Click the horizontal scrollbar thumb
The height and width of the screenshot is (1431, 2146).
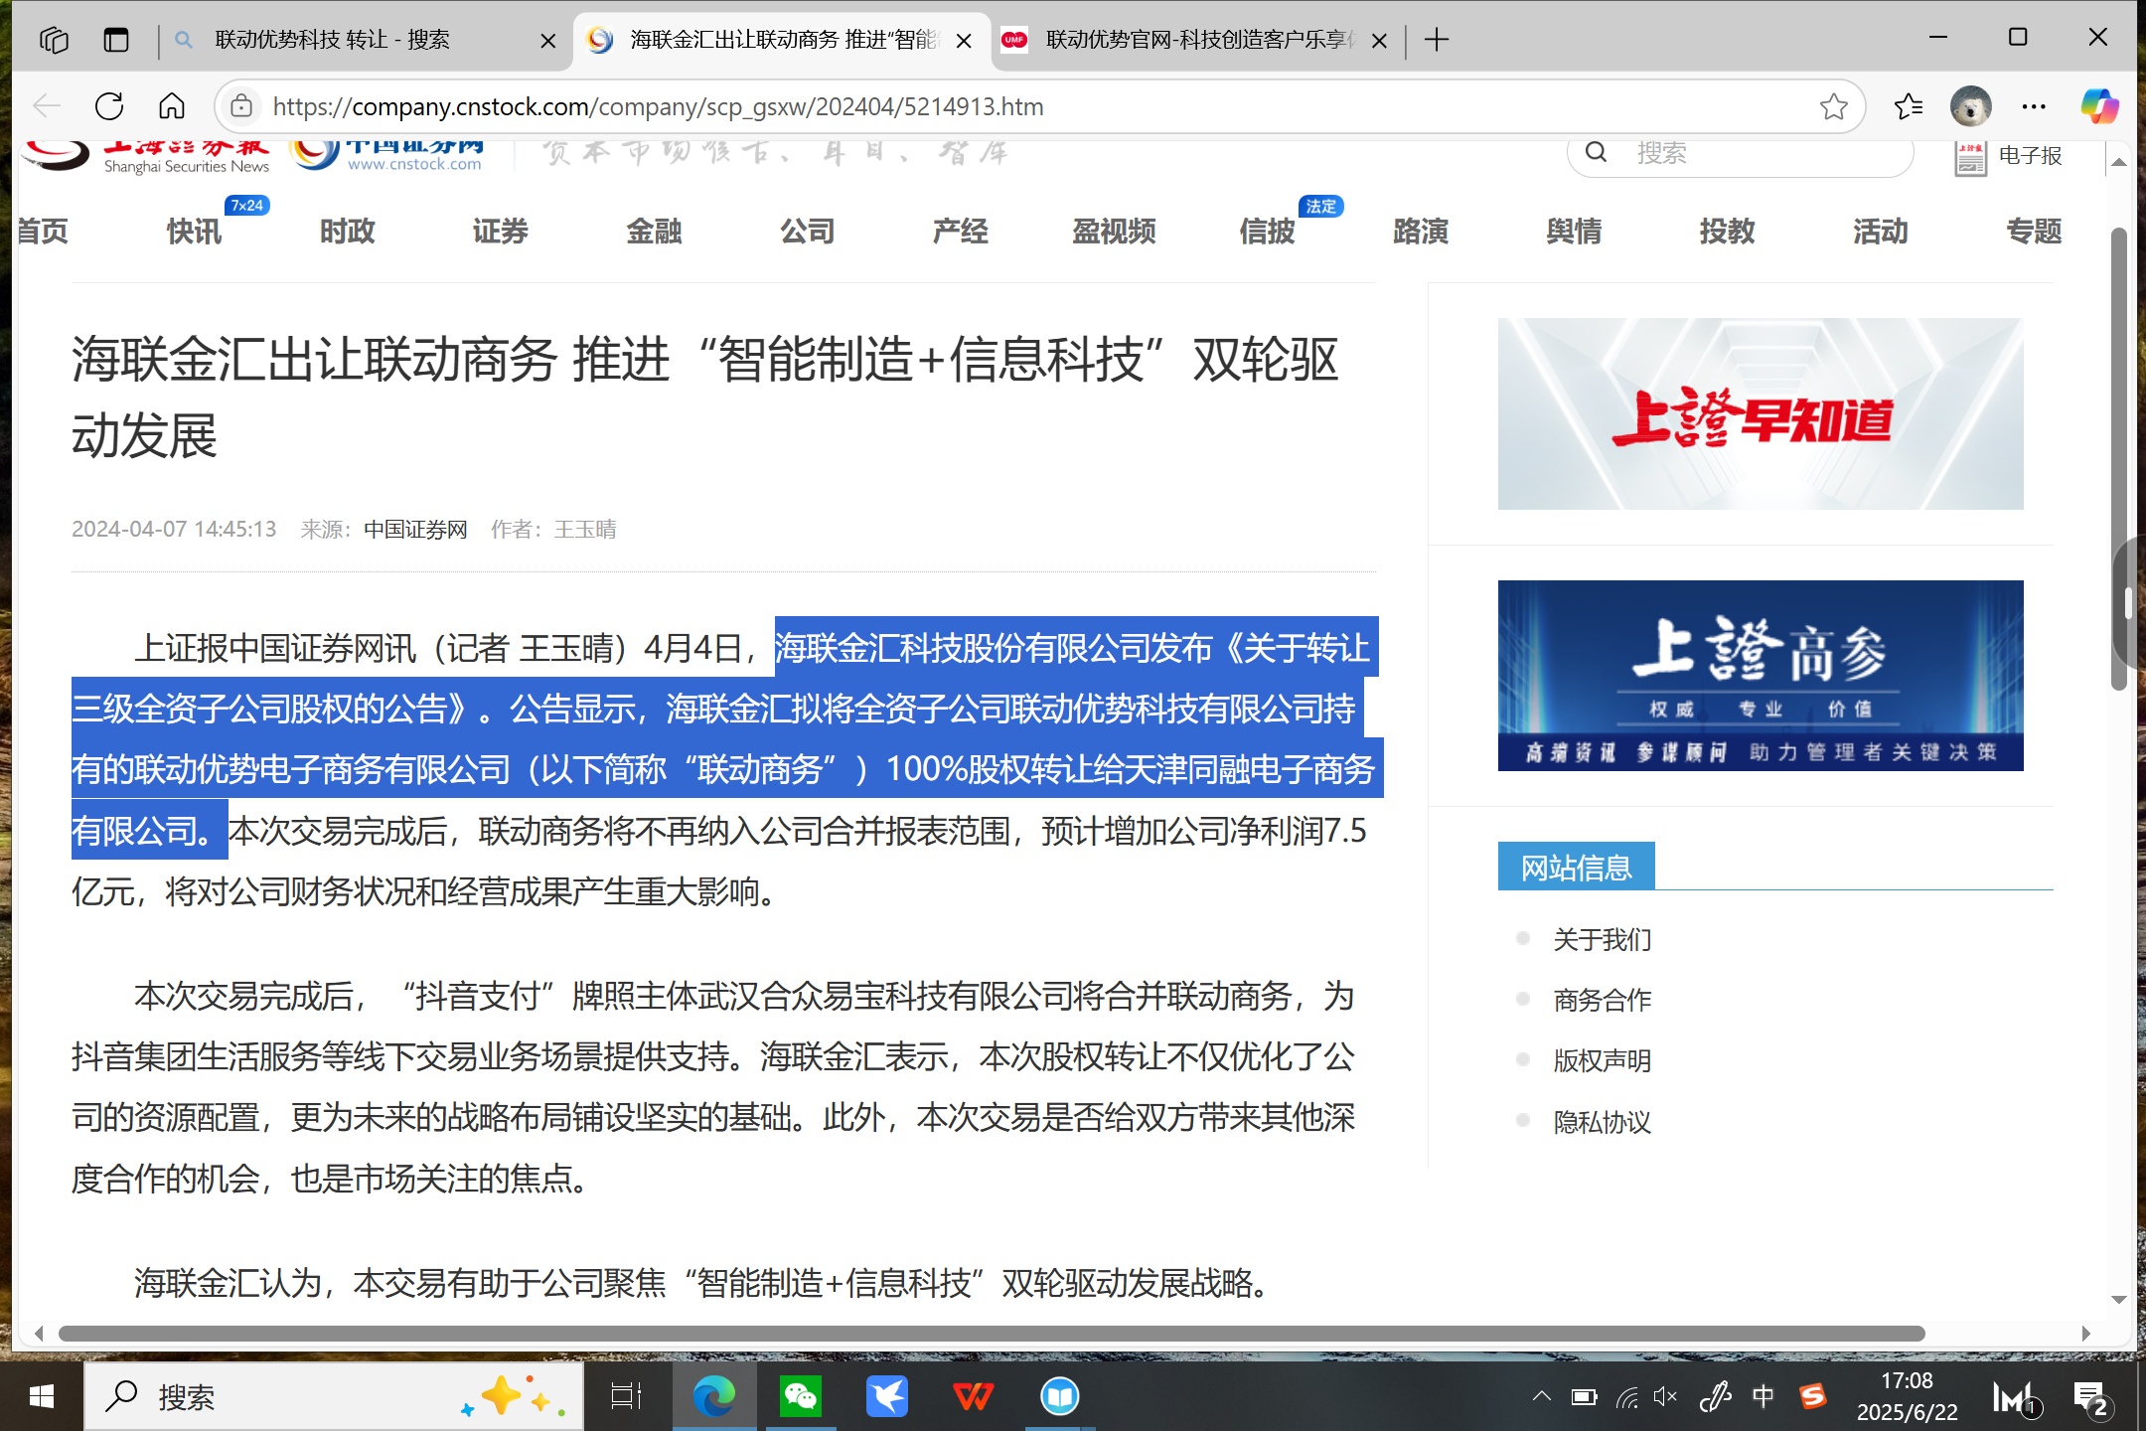coord(992,1334)
